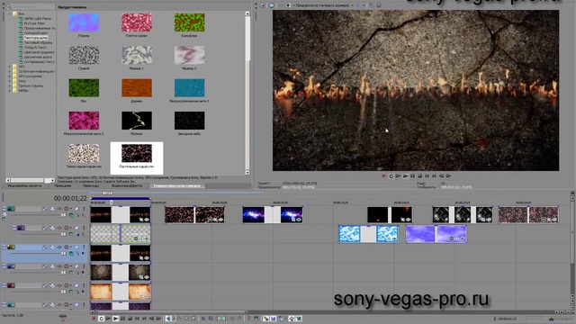Open project video properties in preview toolbar
576x324 pixels.
(x=262, y=5)
